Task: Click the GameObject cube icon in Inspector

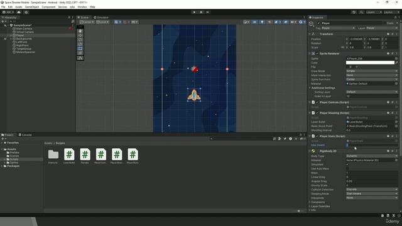Action: pyautogui.click(x=312, y=24)
